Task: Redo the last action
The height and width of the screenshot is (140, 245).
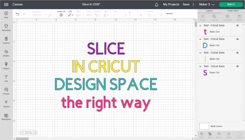Action: point(24,14)
